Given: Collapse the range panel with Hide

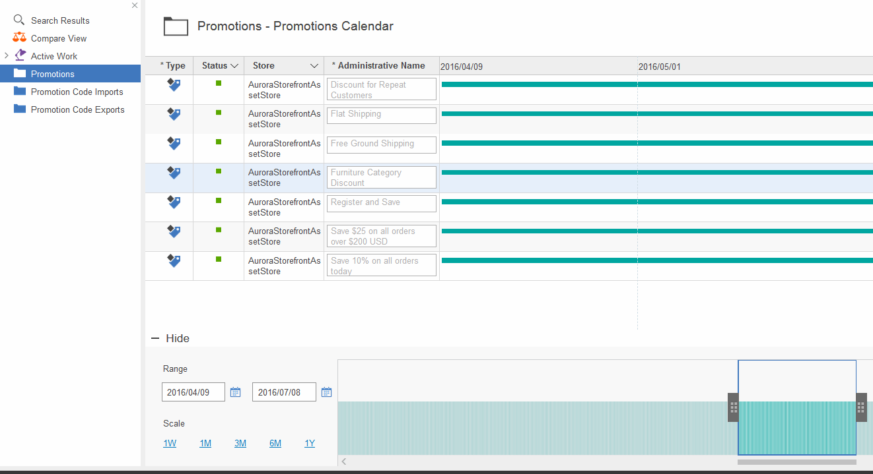Looking at the screenshot, I should pyautogui.click(x=170, y=338).
